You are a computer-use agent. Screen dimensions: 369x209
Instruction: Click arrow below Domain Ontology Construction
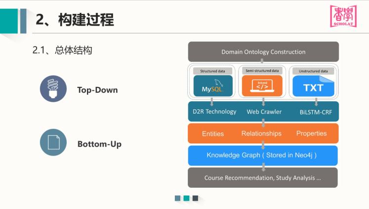pyautogui.click(x=262, y=62)
